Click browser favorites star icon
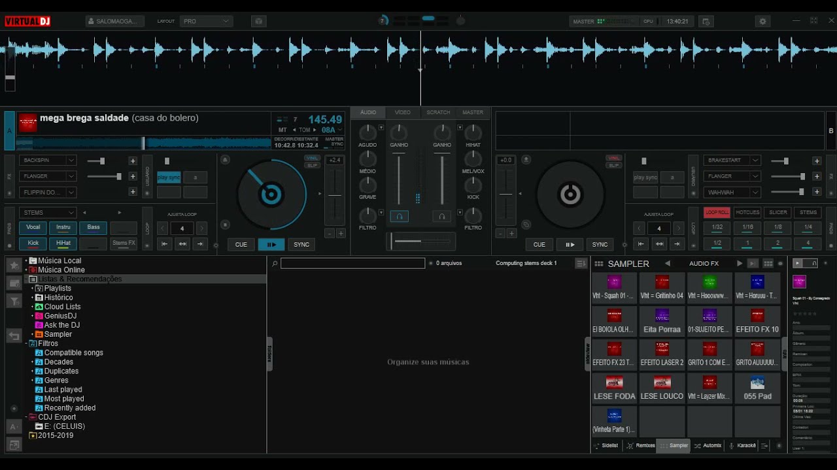This screenshot has width=837, height=470. (x=14, y=266)
